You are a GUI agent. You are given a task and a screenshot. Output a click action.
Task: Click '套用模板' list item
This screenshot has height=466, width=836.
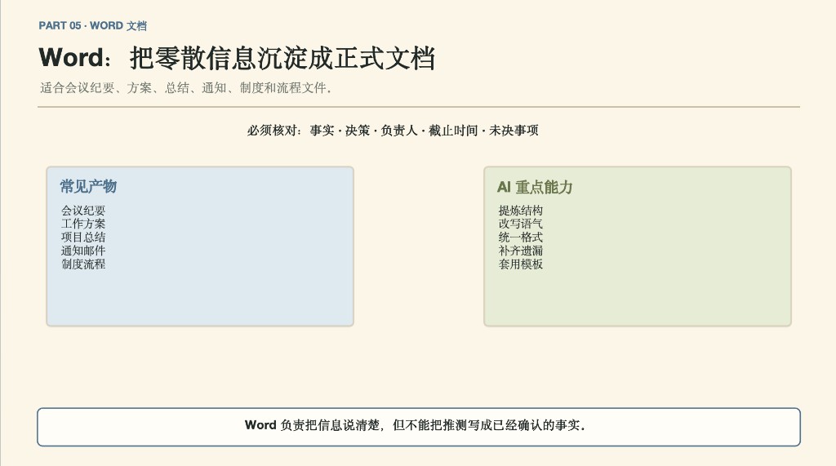tap(520, 264)
